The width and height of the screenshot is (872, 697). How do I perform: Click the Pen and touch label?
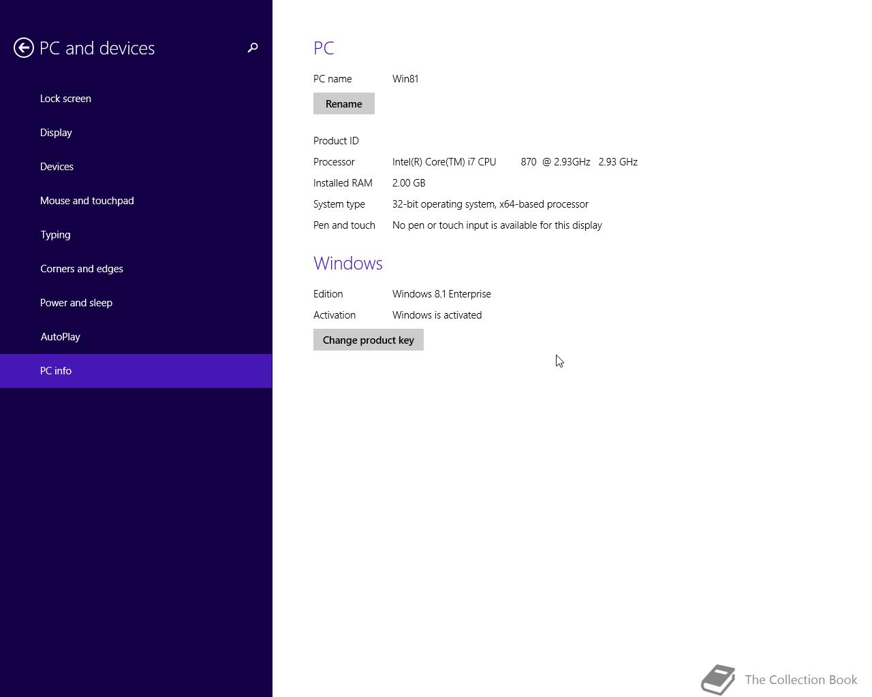pyautogui.click(x=344, y=225)
